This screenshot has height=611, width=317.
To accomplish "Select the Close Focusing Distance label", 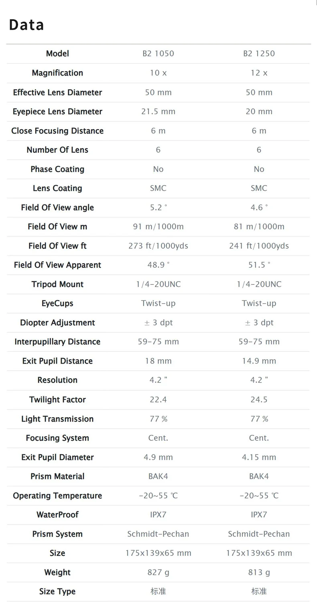I will click(57, 131).
